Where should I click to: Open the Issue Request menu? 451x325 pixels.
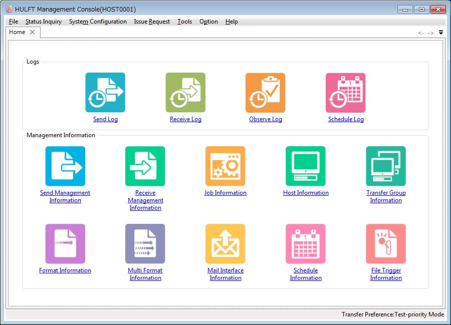pyautogui.click(x=152, y=22)
